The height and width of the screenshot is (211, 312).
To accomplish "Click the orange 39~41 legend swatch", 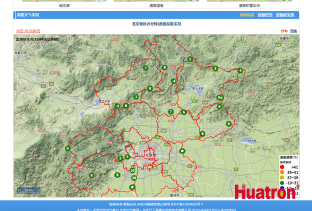I will click(282, 172).
